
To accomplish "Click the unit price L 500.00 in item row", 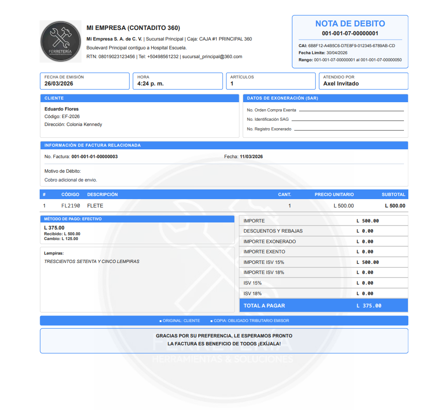I will [x=344, y=206].
